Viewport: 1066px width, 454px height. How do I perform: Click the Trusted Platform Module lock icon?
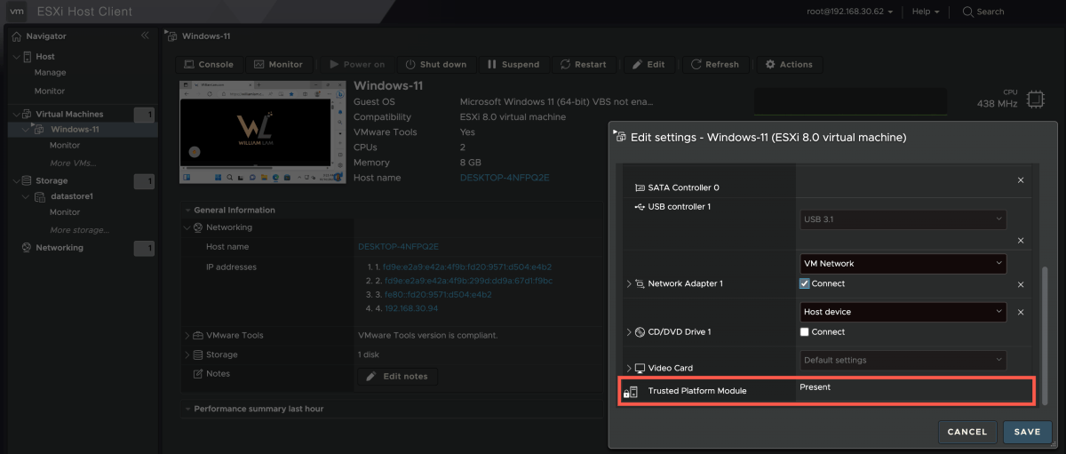click(631, 391)
